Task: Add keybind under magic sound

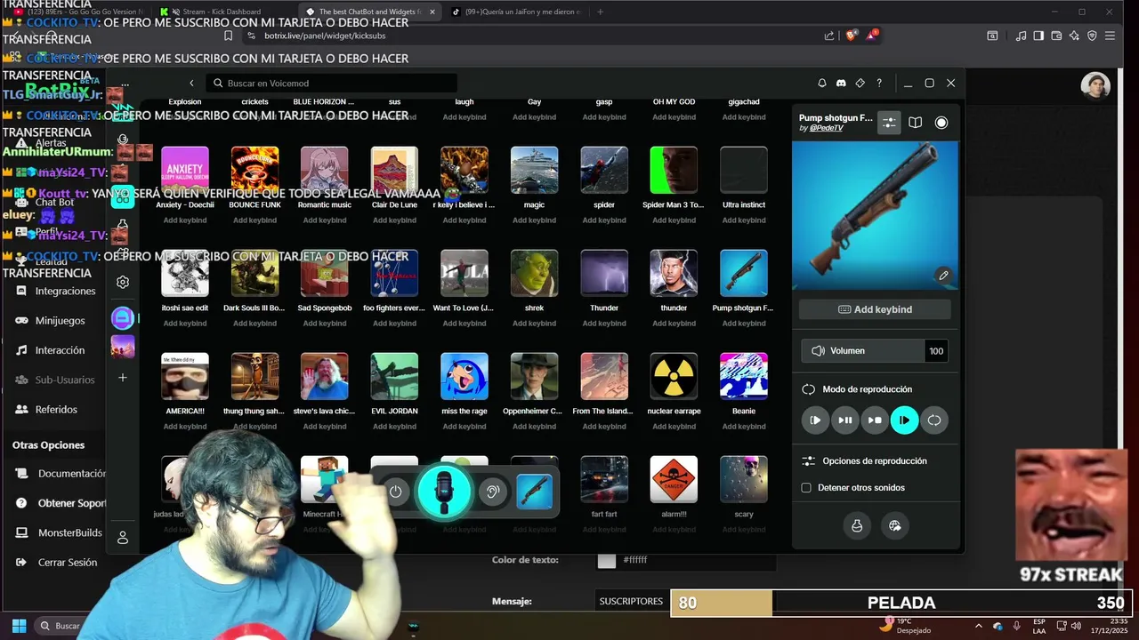Action: (x=534, y=220)
